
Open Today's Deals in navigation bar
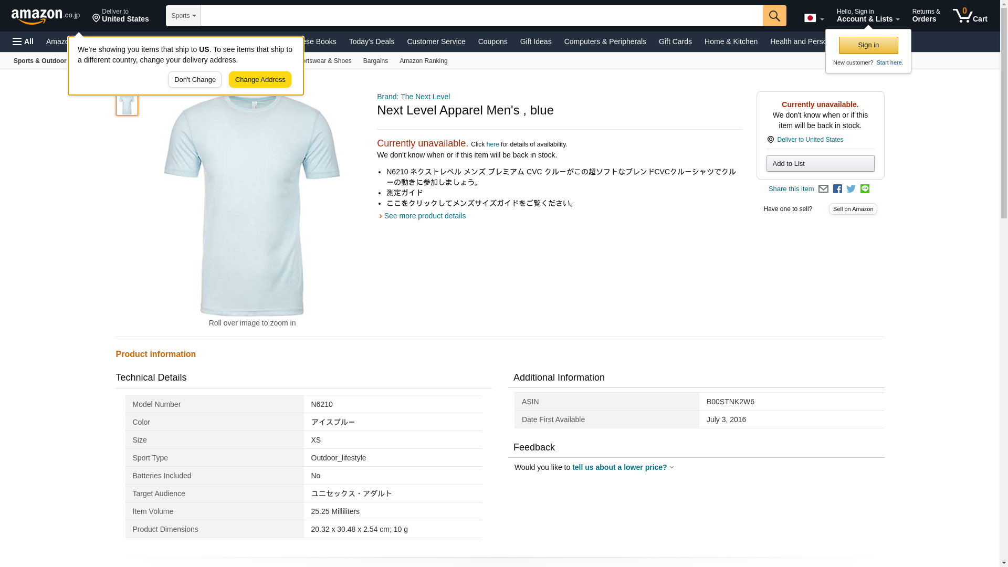click(x=371, y=41)
